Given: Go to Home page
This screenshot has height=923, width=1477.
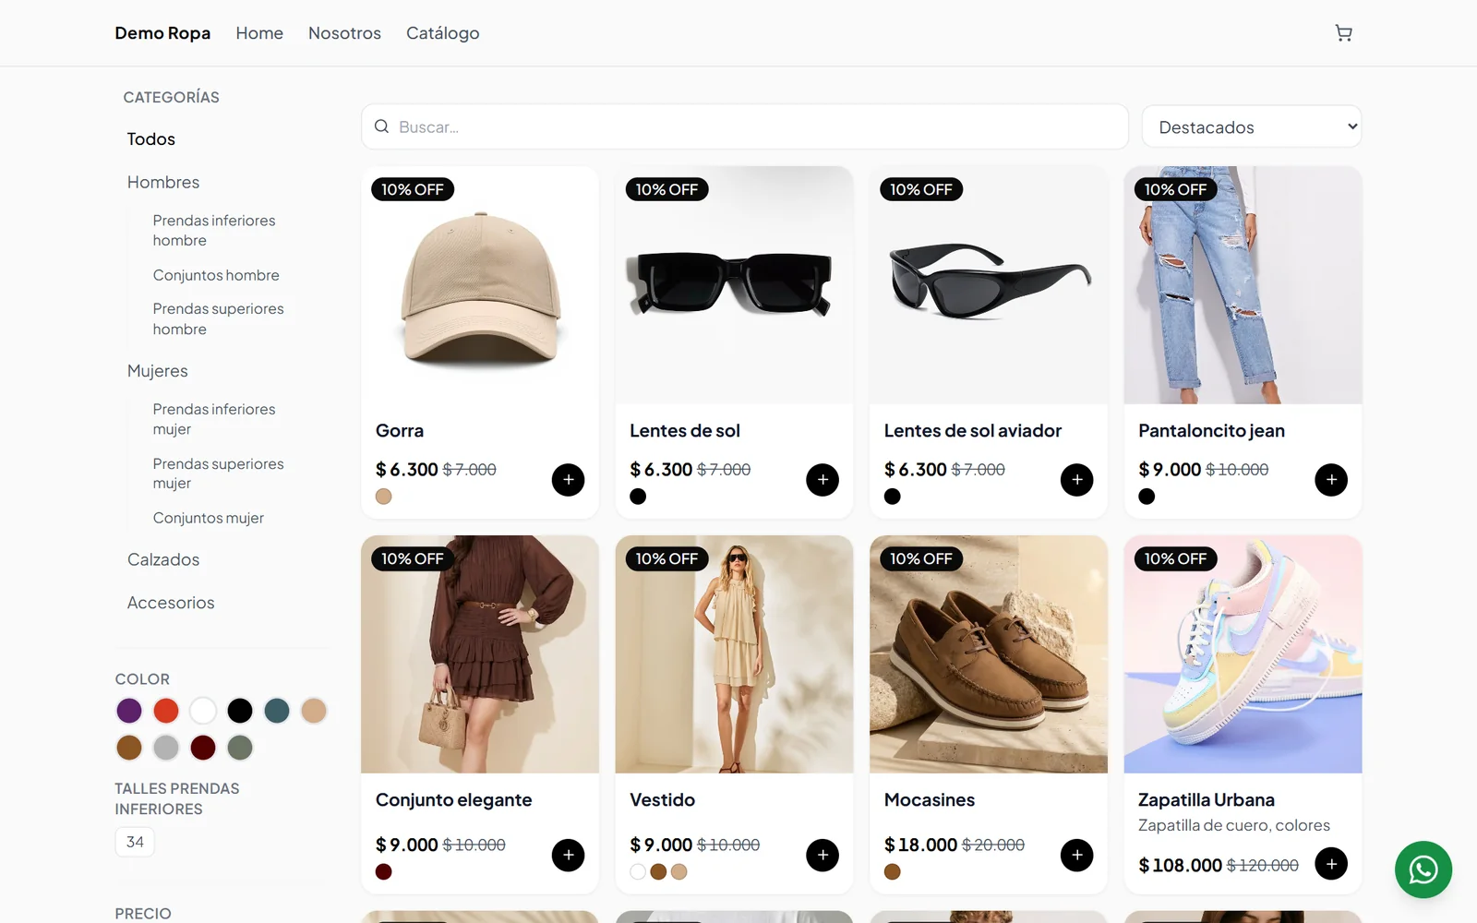Looking at the screenshot, I should tap(259, 33).
